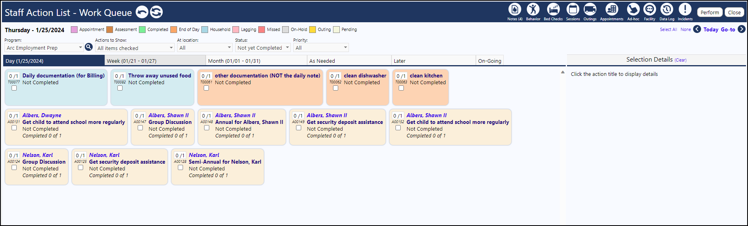Image resolution: width=748 pixels, height=226 pixels.
Task: Check Albers, Dwayne school attendance checkbox
Action: pos(14,128)
